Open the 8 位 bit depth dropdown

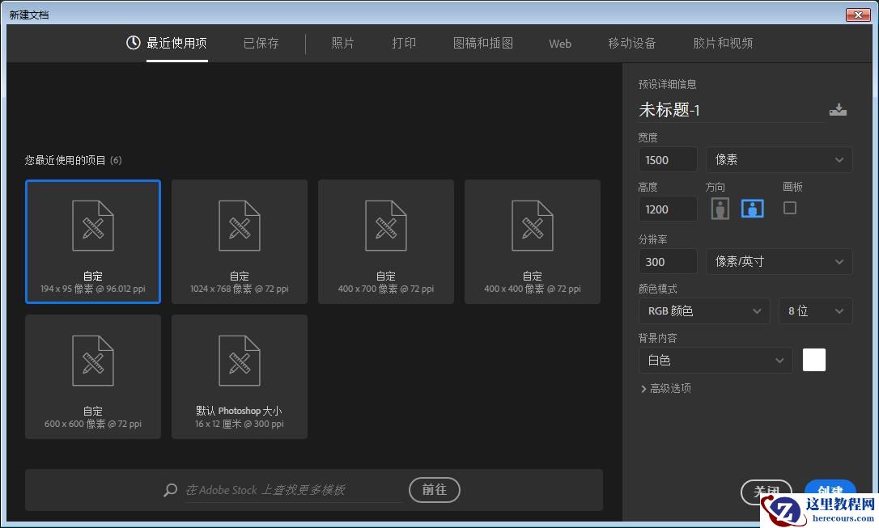pos(815,310)
